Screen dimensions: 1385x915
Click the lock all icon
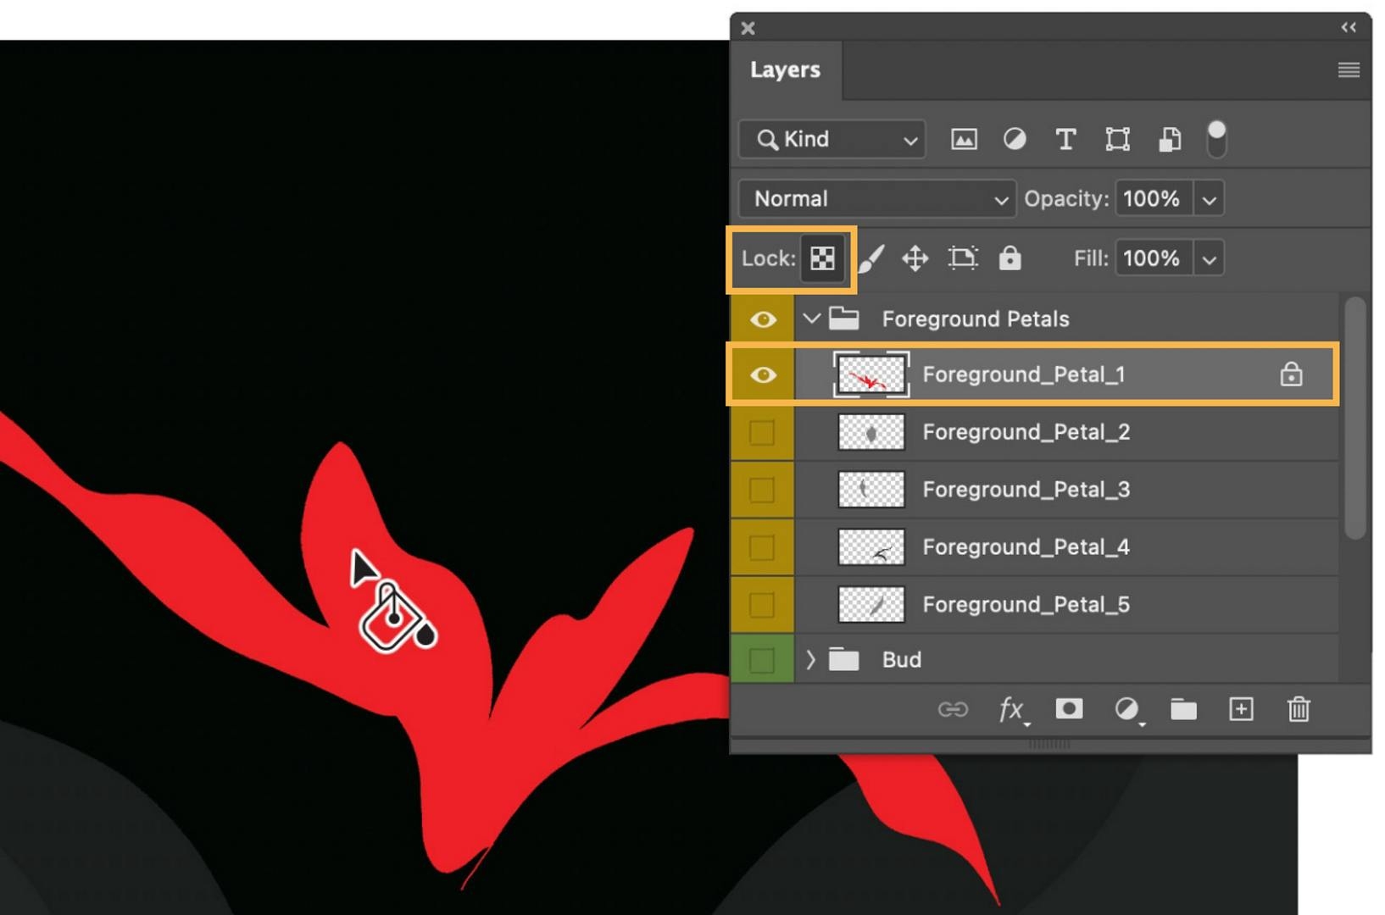pyautogui.click(x=1010, y=258)
